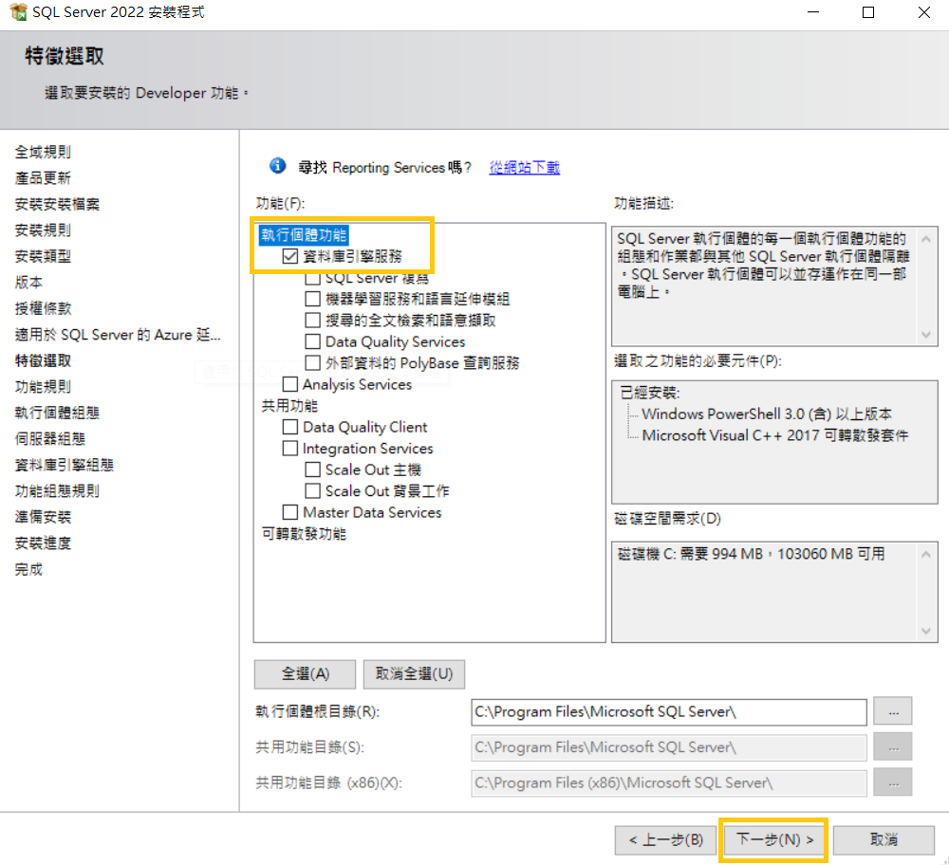Image resolution: width=949 pixels, height=865 pixels.
Task: Click the 已經安裝 prerequisites heading
Action: (x=650, y=393)
